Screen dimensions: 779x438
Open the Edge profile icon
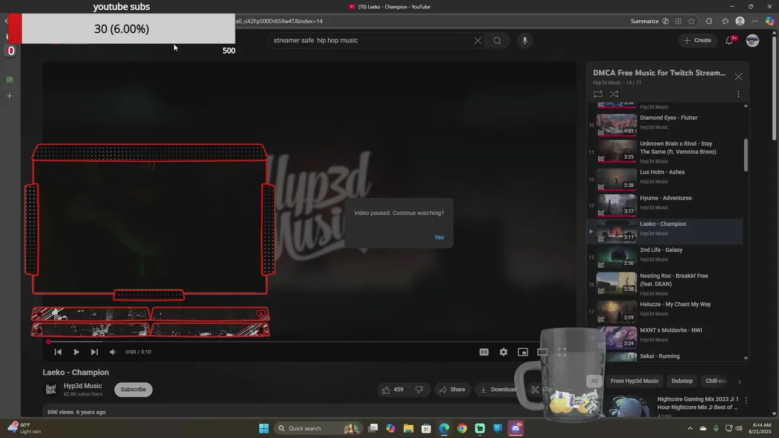pos(740,21)
